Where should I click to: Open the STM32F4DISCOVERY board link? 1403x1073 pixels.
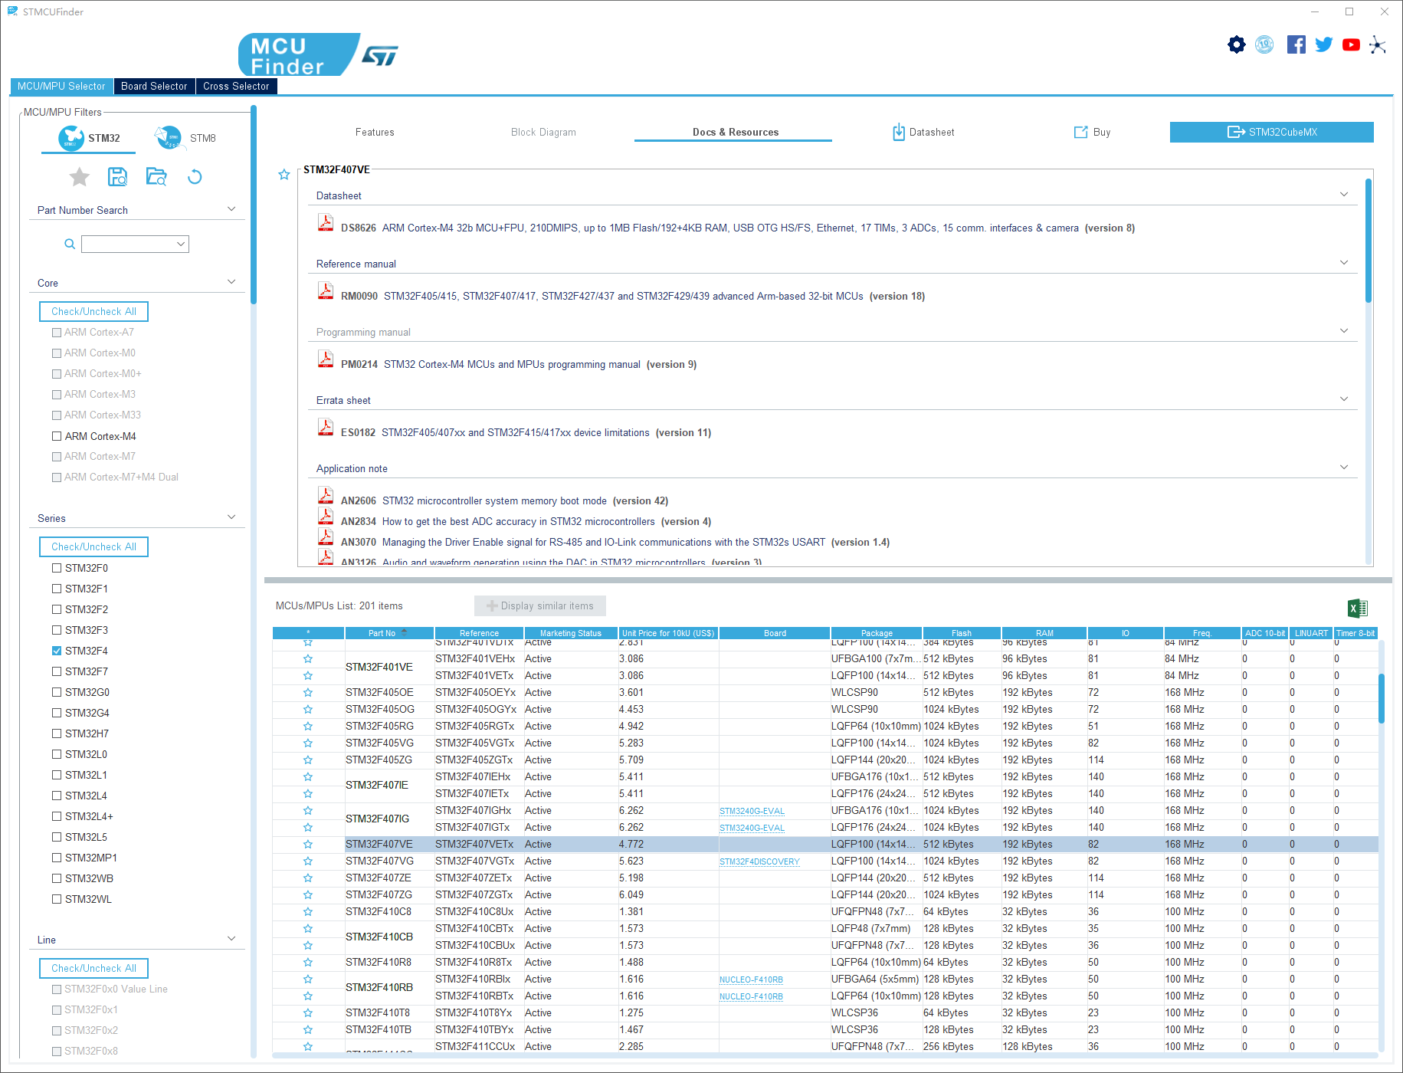(x=759, y=862)
